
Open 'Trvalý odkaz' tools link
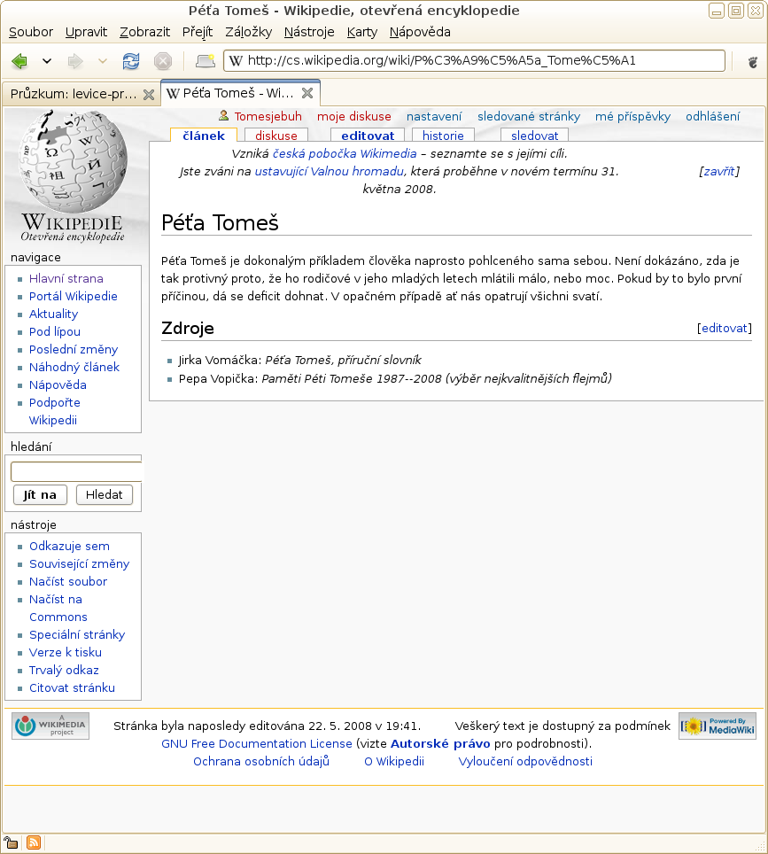coord(64,670)
